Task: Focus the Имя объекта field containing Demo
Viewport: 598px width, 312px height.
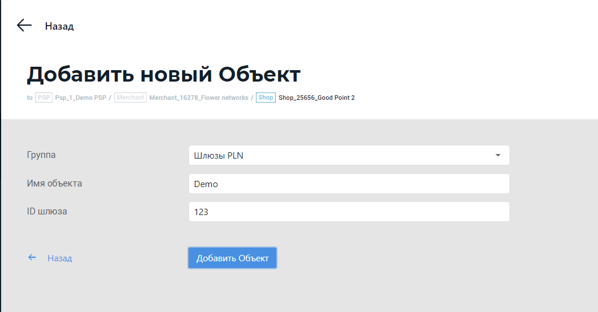Action: (348, 184)
